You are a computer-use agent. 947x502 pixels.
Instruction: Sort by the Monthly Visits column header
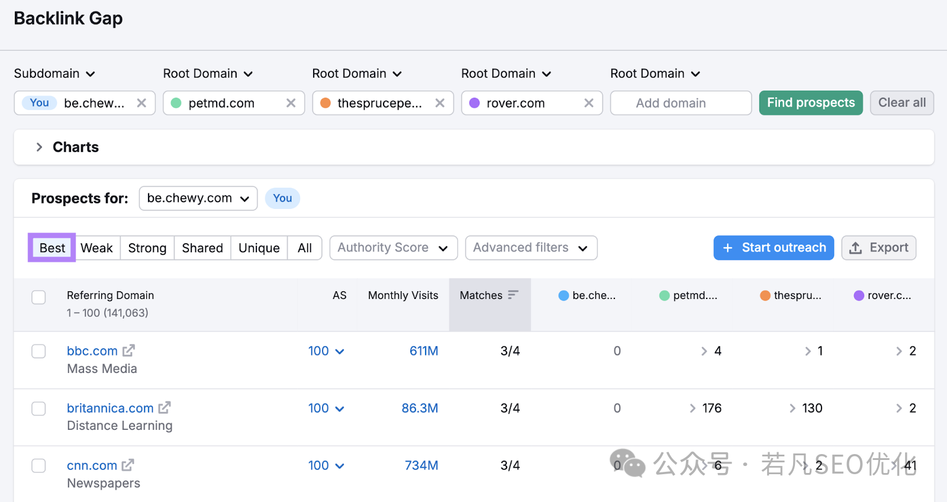[x=403, y=295]
